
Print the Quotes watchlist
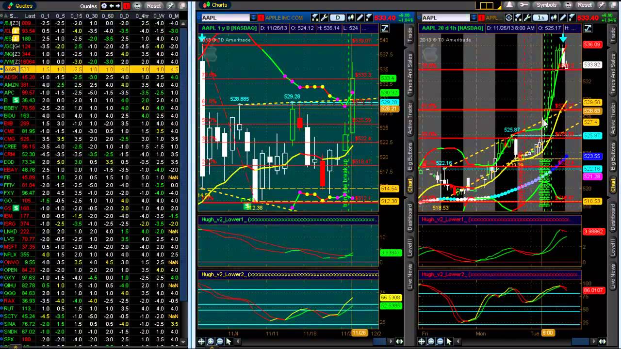137,6
